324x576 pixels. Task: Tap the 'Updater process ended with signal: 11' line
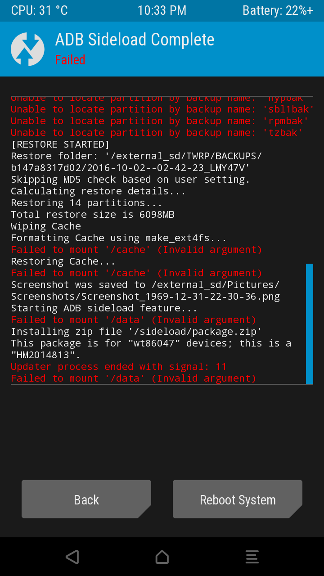tap(119, 367)
